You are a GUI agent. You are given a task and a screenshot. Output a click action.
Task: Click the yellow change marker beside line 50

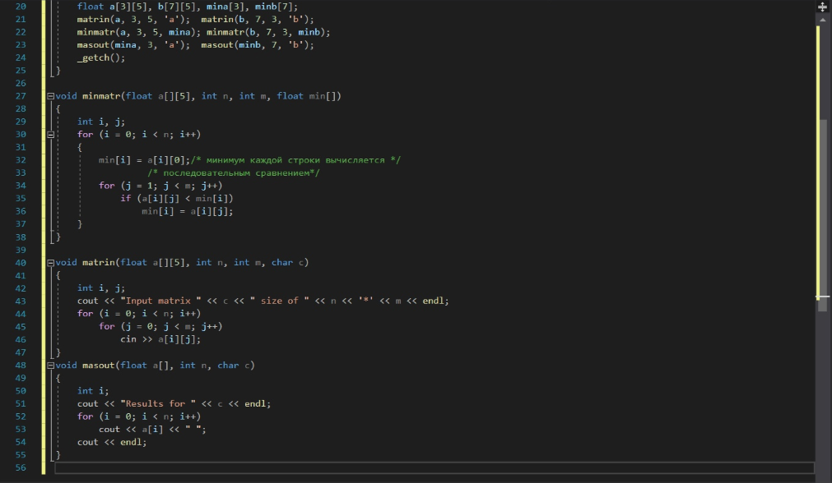click(x=44, y=391)
